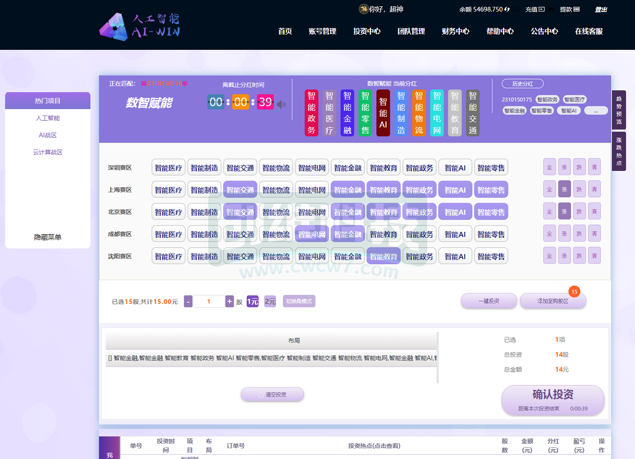Screen dimensions: 635x459
Task: Open the 帮助中心 menu
Action: [x=500, y=31]
